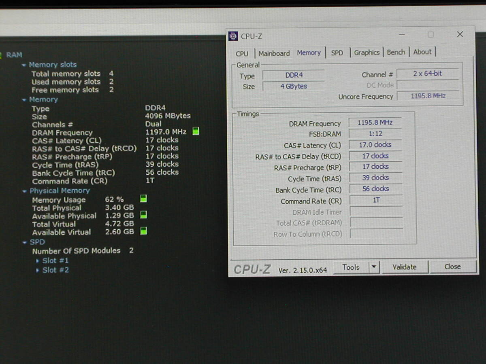
Task: Click the Cycle Time 39 clocks field
Action: 376,178
